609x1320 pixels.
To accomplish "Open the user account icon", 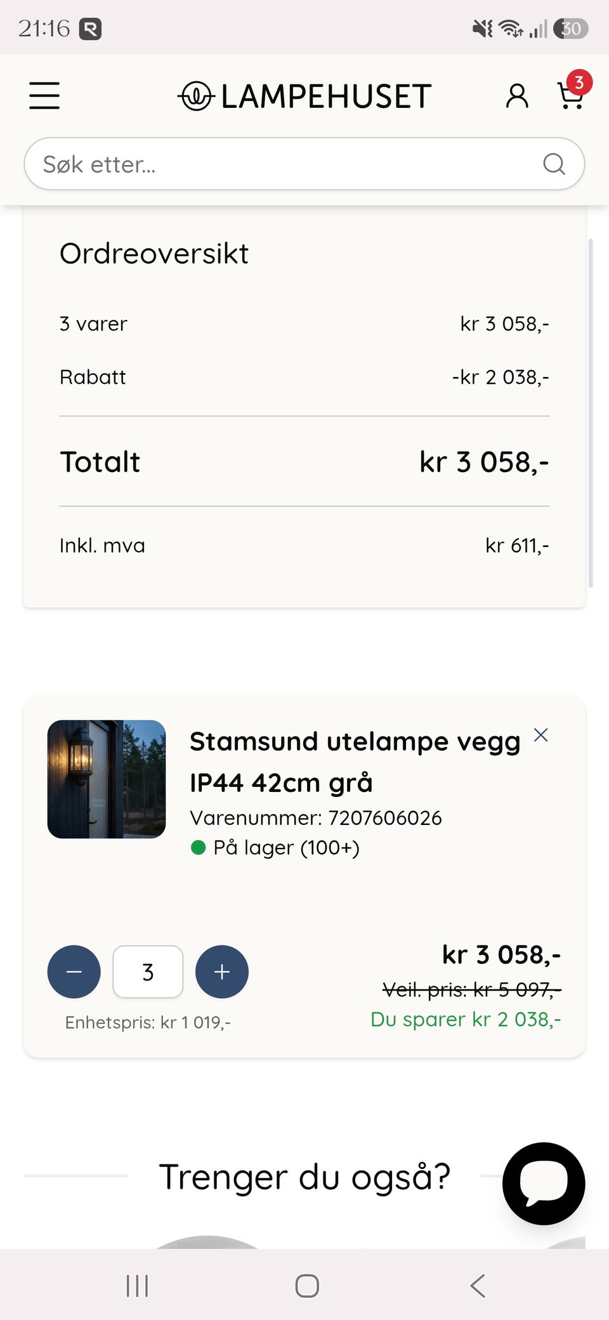I will pos(517,96).
